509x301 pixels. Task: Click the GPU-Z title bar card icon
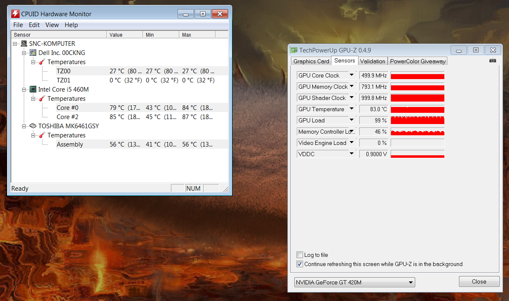294,50
